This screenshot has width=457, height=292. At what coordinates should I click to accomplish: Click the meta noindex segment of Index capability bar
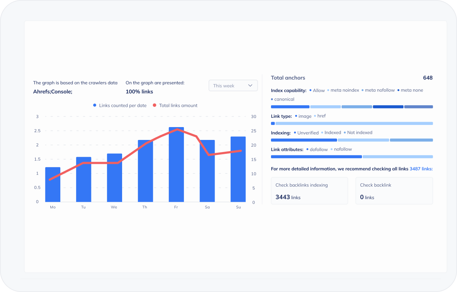325,107
